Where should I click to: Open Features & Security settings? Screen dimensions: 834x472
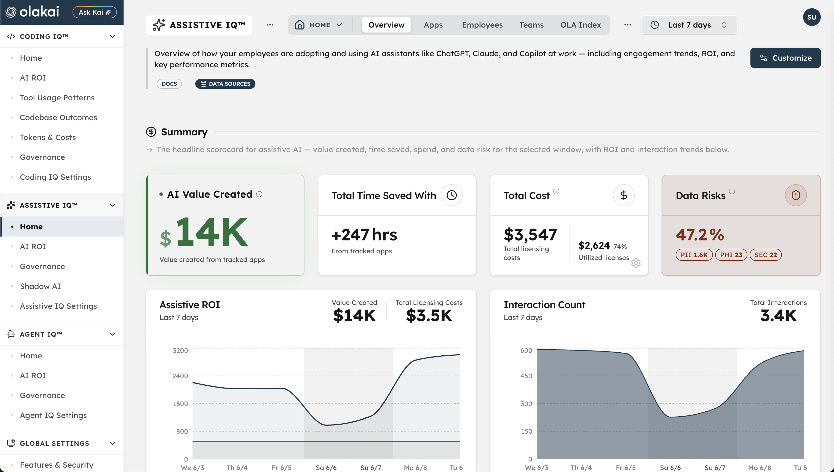(57, 465)
